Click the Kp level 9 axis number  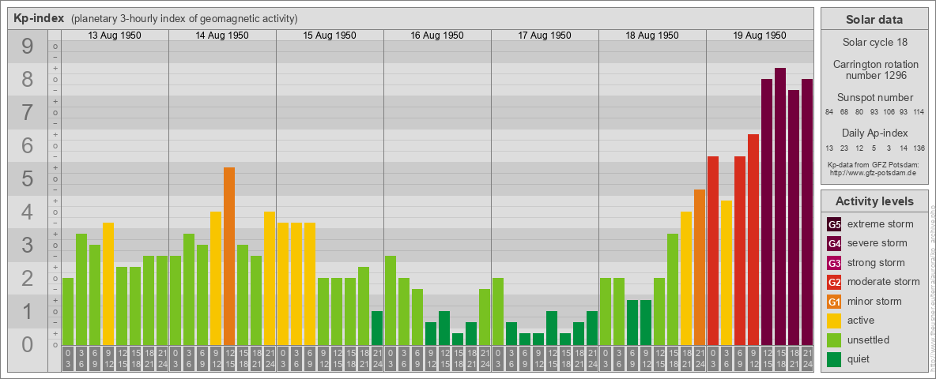[x=28, y=47]
